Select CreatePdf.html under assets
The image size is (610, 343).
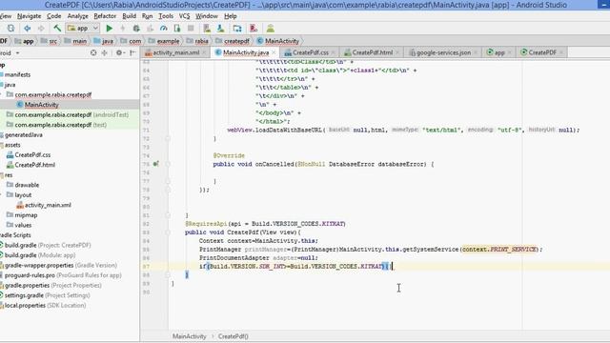pyautogui.click(x=35, y=165)
